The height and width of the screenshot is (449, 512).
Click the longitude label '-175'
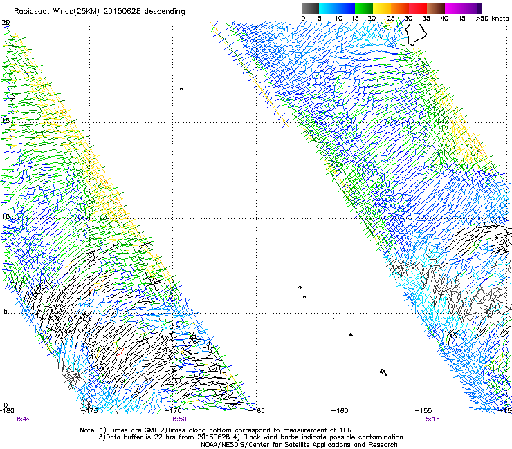coord(89,410)
